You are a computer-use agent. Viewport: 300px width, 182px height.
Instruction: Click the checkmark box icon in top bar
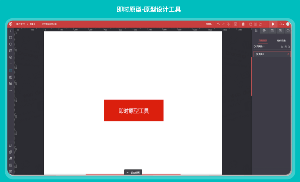click(x=236, y=24)
